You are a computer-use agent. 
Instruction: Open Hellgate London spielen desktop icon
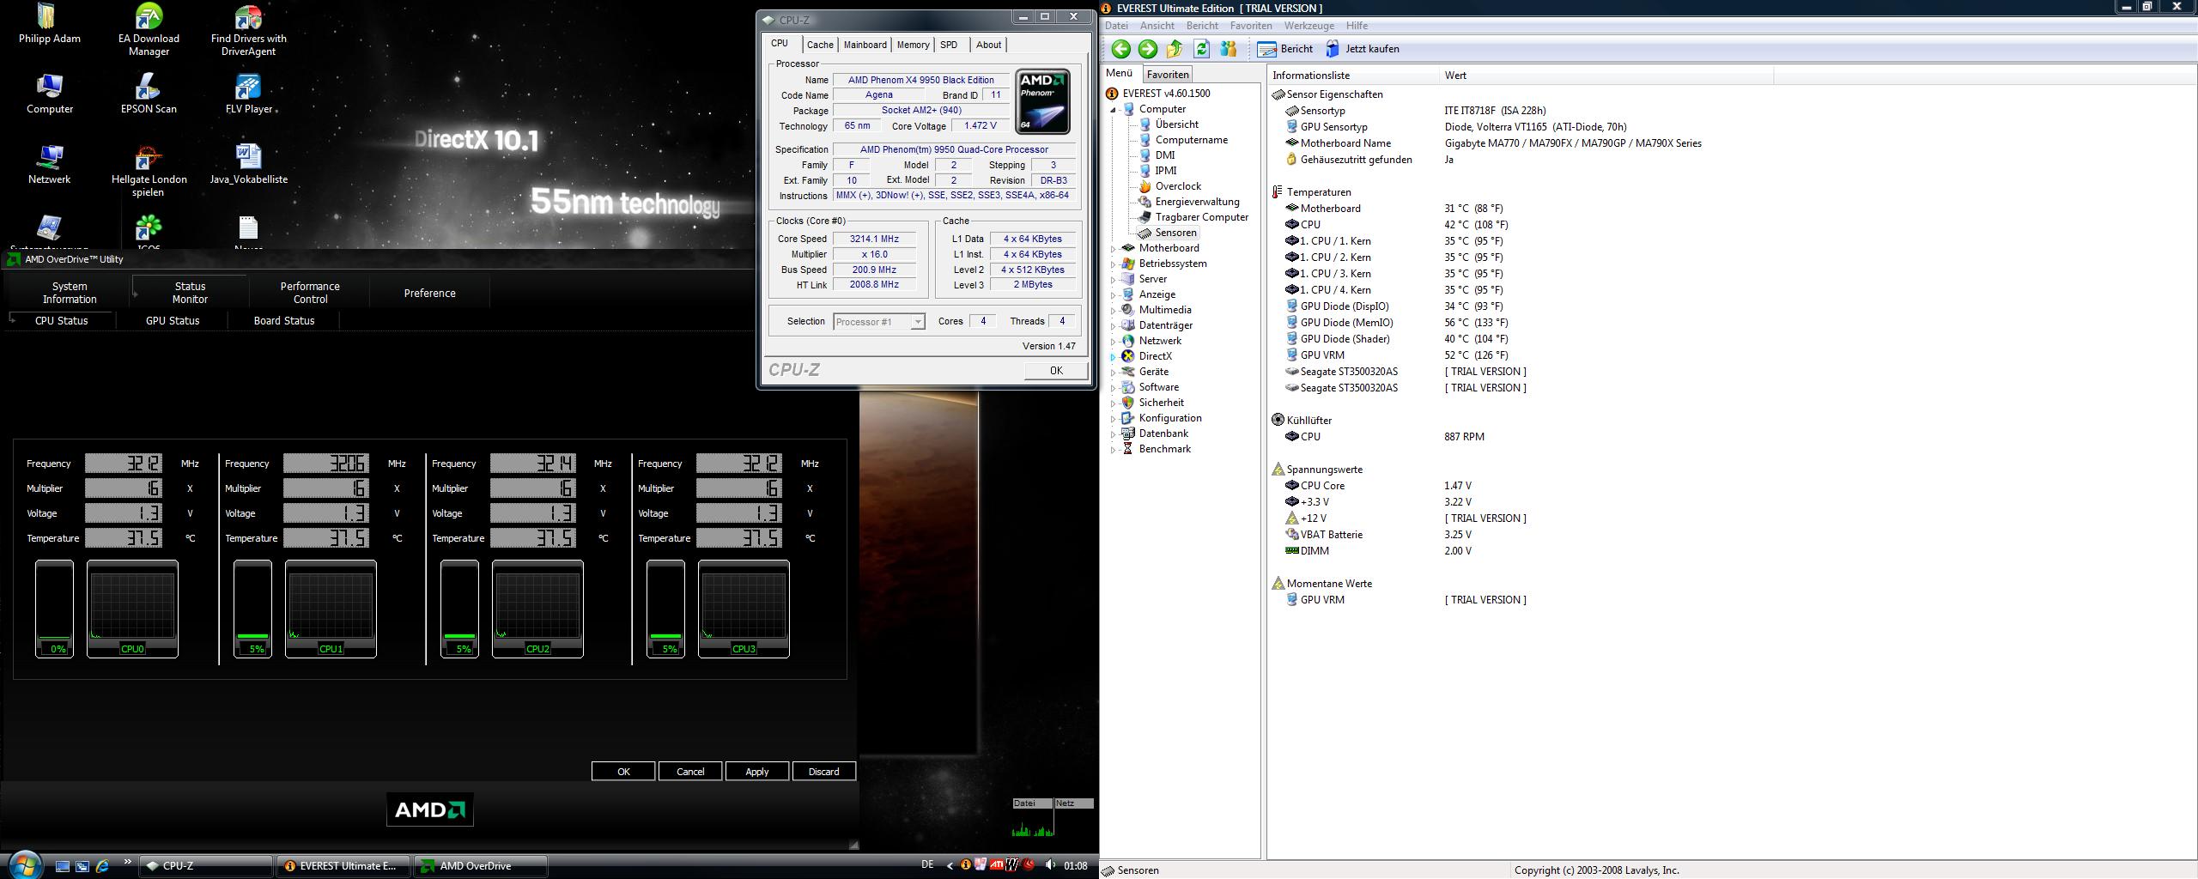[x=149, y=171]
